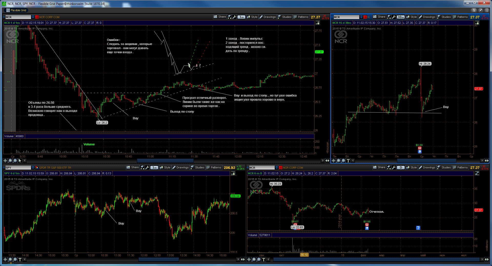Expand the SPY symbol dropdown arrow
This screenshot has width=492, height=266.
point(33,168)
